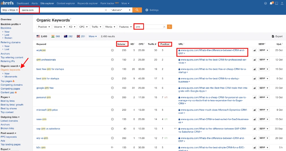The width and height of the screenshot is (286, 151).
Task: Show history chart for best free crm row
Action: [x=255, y=69]
